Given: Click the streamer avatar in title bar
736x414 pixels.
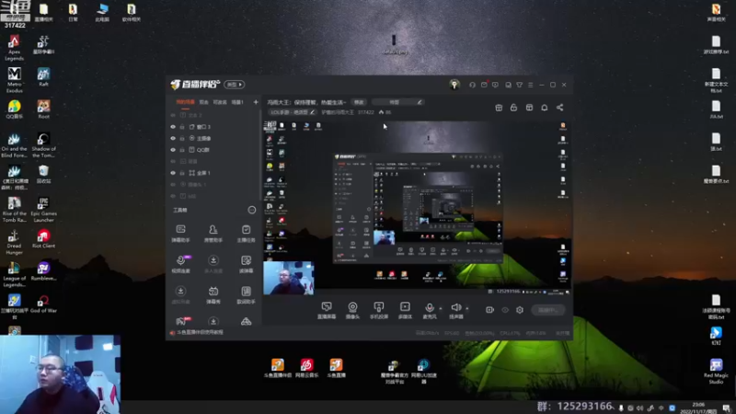Looking at the screenshot, I should [x=454, y=85].
